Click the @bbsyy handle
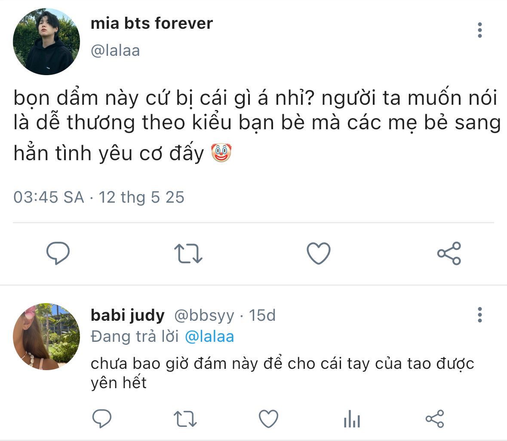The height and width of the screenshot is (441, 507). pyautogui.click(x=204, y=316)
